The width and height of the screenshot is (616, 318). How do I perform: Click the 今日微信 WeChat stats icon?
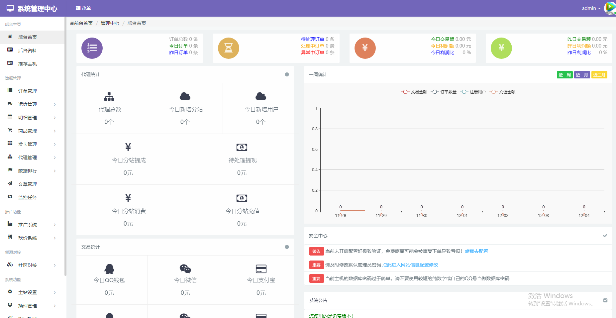[x=185, y=268]
